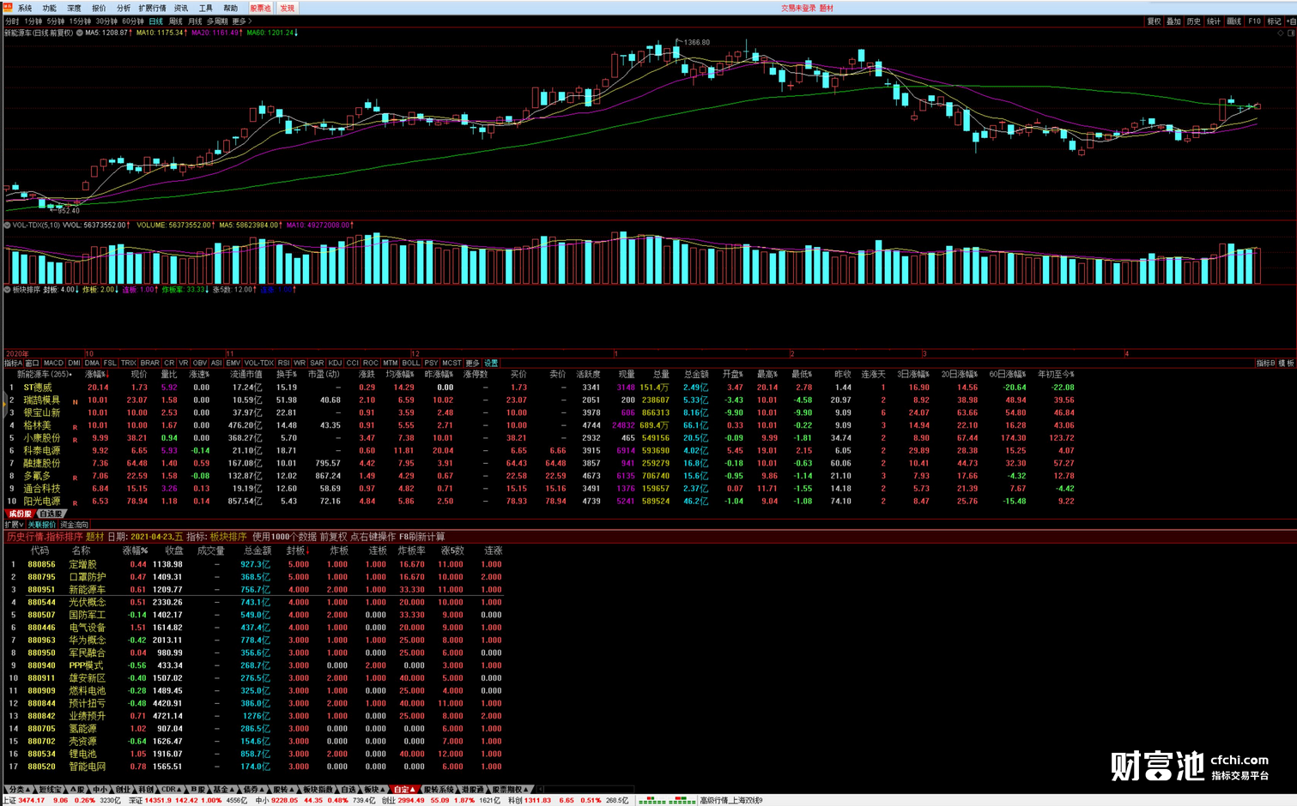Click the 叠加 toolbar button
This screenshot has height=806, width=1297.
(x=1173, y=21)
